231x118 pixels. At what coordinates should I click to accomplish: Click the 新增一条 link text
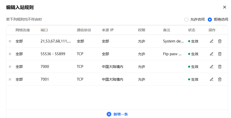121,114
